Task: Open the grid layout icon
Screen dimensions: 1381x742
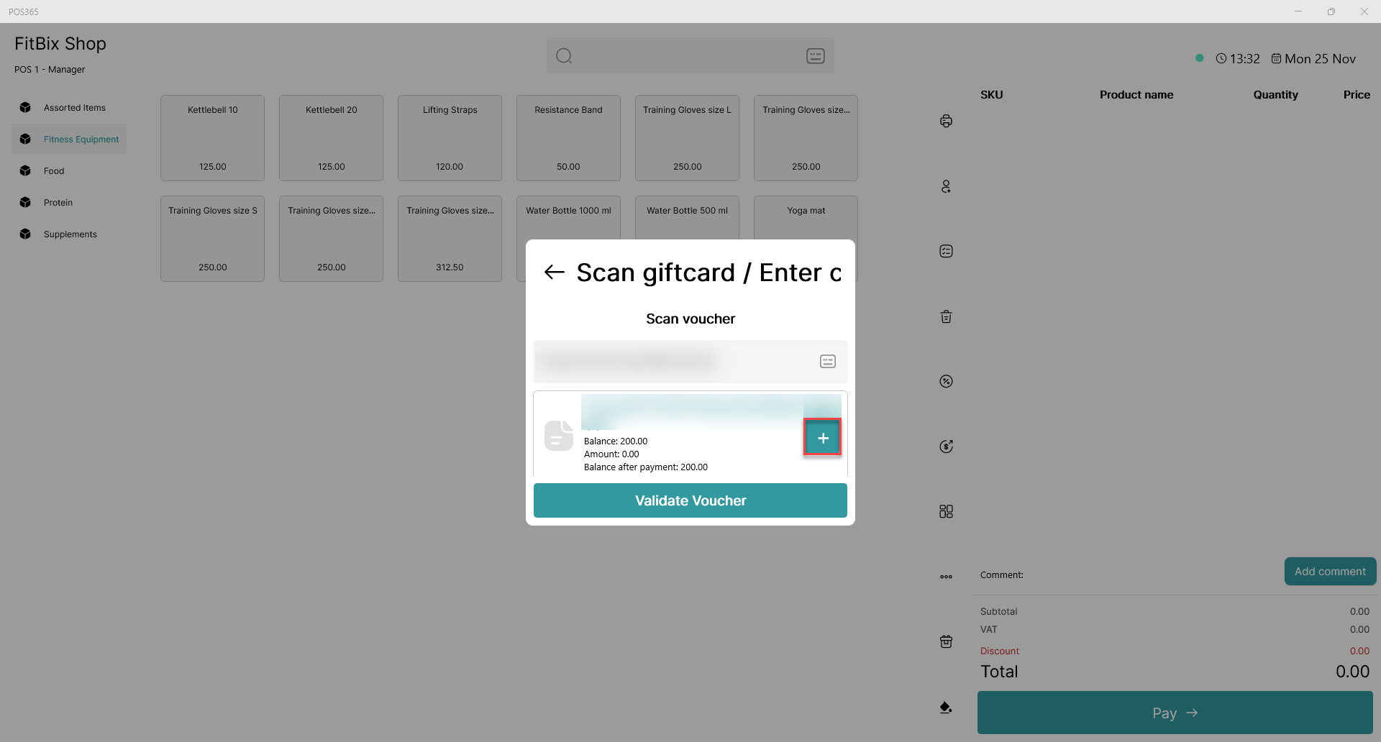Action: 946,511
